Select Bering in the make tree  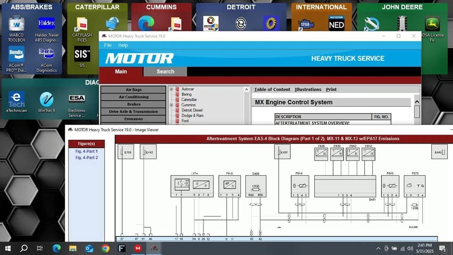tap(186, 94)
